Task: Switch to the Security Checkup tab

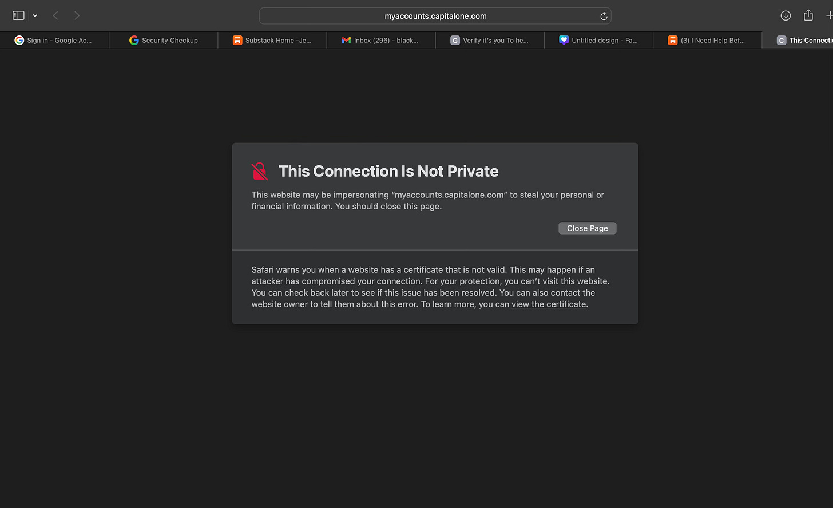Action: coord(164,40)
